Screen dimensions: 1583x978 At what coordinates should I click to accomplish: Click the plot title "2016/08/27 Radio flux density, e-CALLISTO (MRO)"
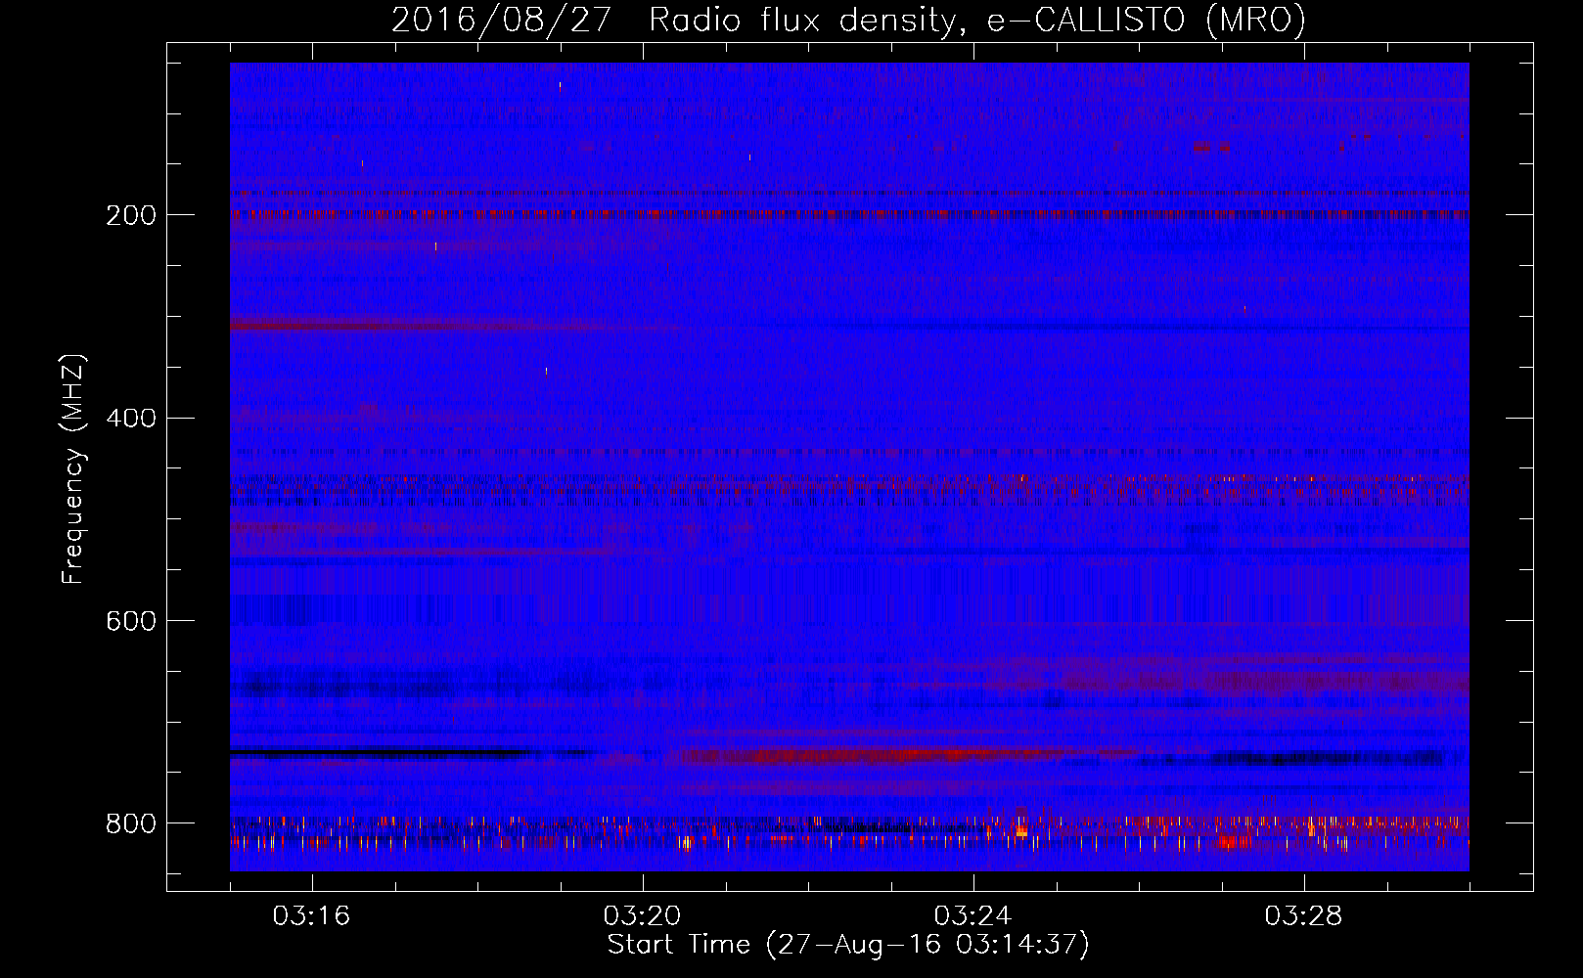coord(848,20)
